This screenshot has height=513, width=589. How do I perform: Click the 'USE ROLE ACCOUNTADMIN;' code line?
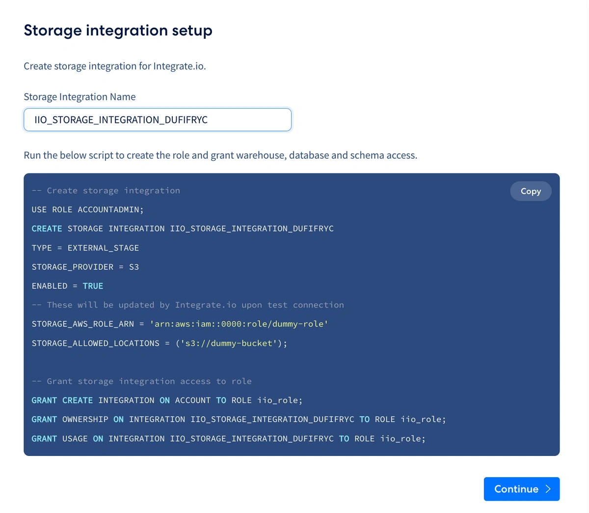(x=88, y=210)
